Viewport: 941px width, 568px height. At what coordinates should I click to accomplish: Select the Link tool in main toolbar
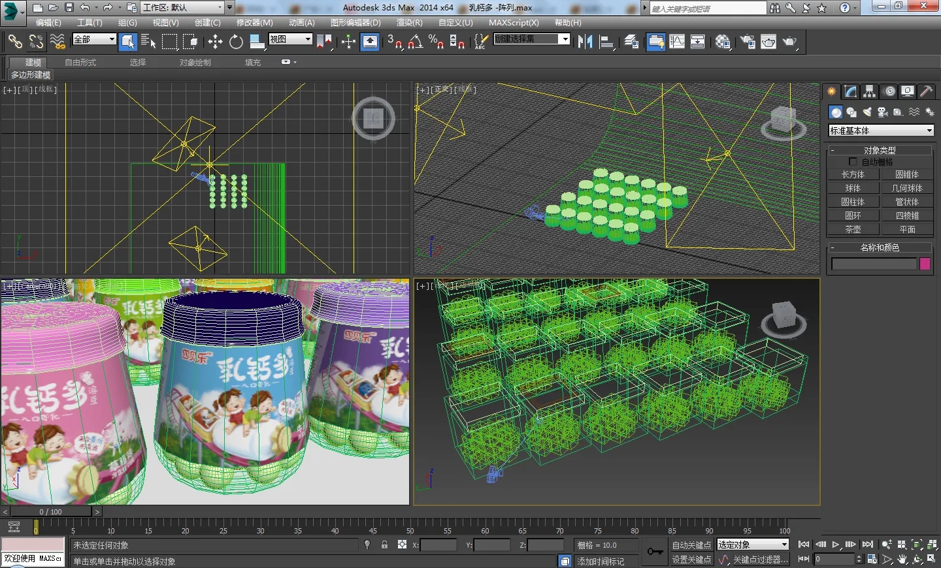14,42
